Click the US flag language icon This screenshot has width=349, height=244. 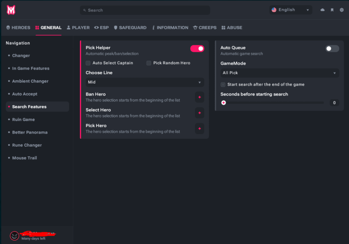coord(274,10)
